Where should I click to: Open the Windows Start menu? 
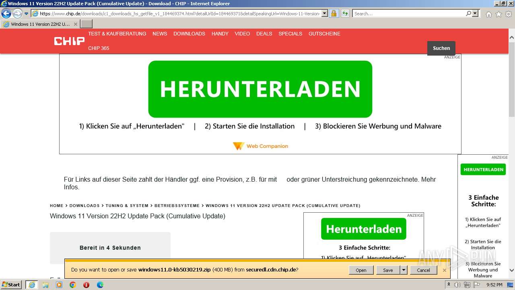(x=11, y=285)
